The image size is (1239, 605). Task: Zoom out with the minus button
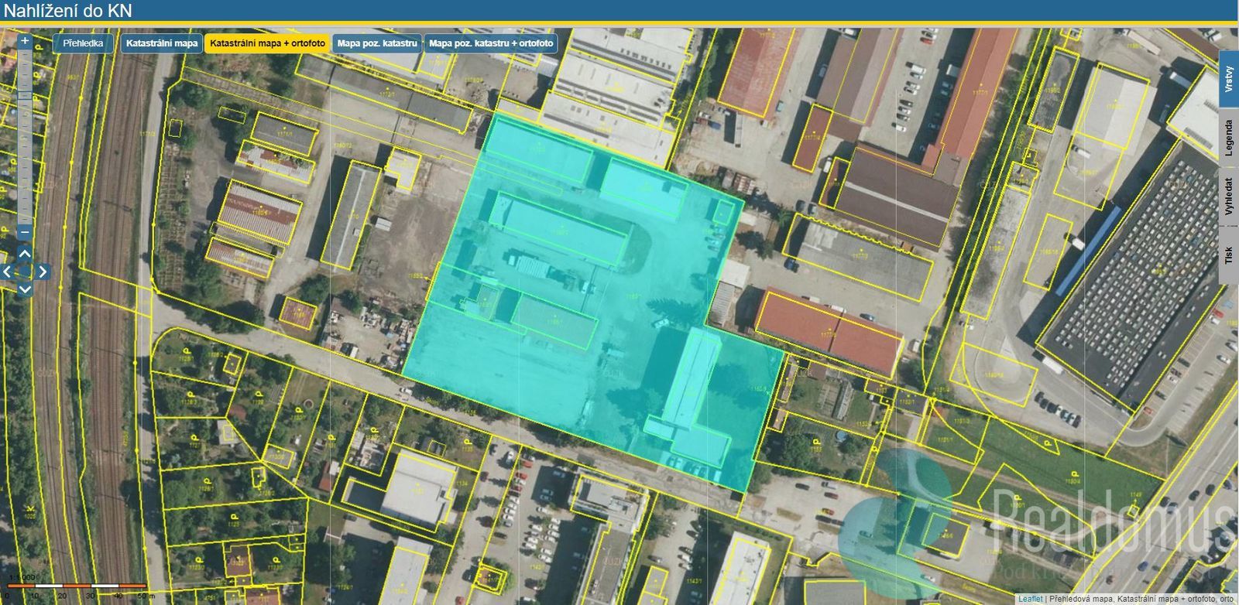point(25,231)
